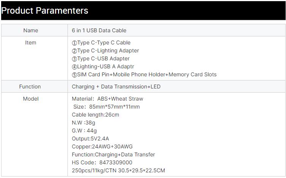286x178 pixels.
Task: Click the Name row label cell
Action: [31, 30]
